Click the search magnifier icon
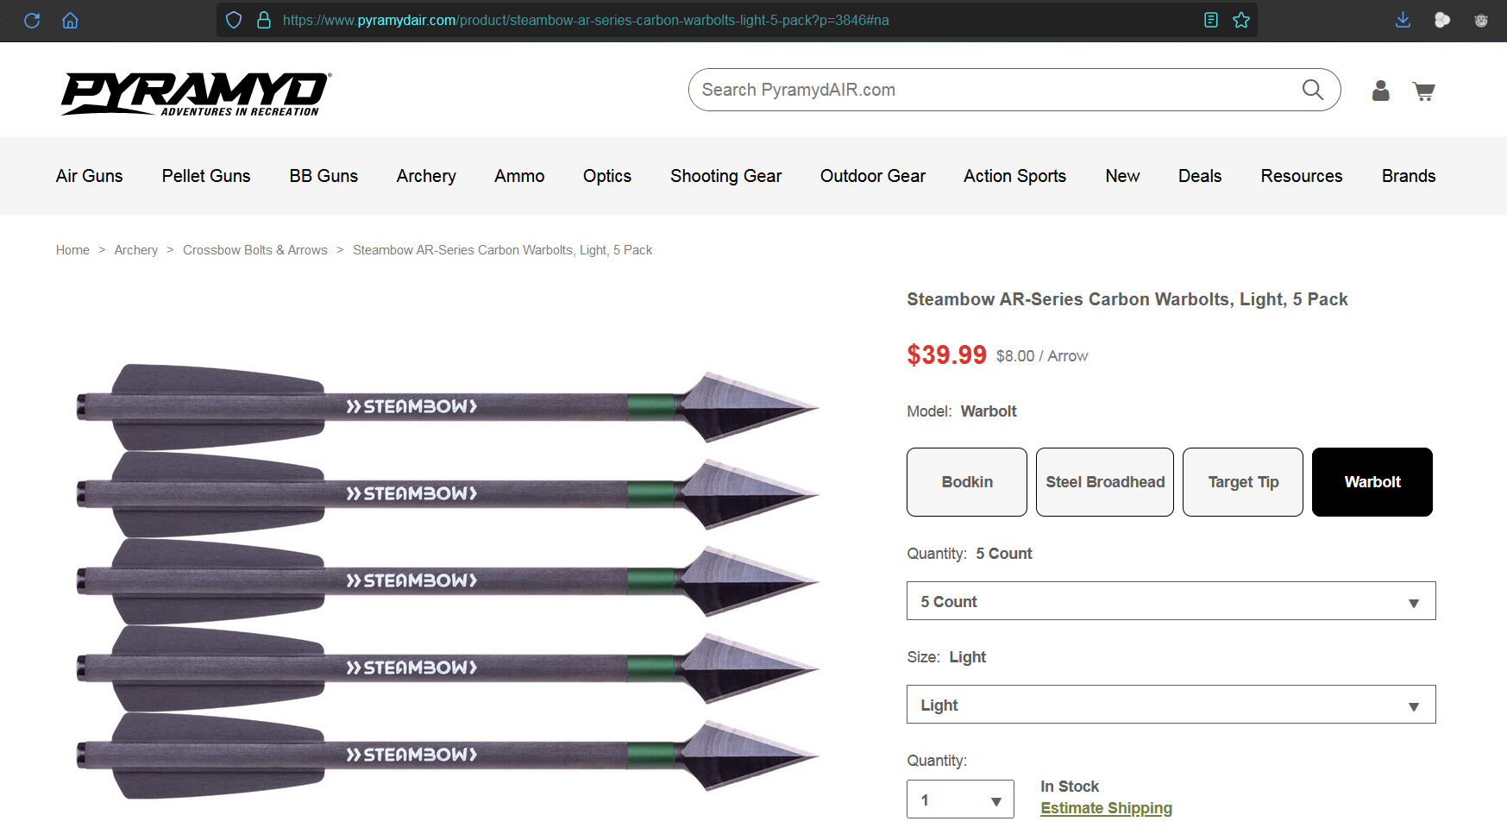The image size is (1507, 834). [x=1313, y=90]
